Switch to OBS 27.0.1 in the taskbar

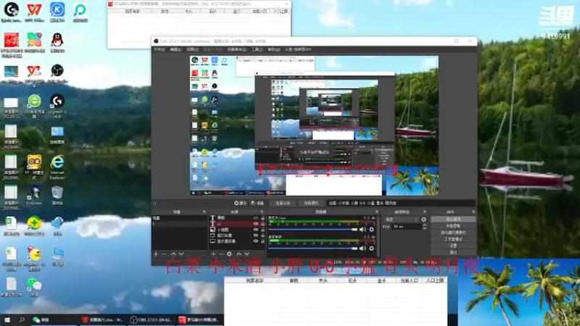(x=152, y=319)
